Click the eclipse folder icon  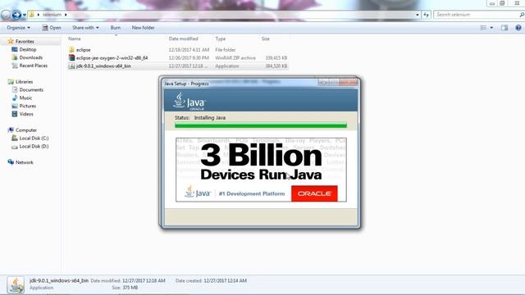(x=71, y=49)
